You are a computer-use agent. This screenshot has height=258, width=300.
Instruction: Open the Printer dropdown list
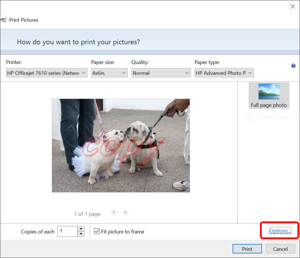click(x=47, y=73)
